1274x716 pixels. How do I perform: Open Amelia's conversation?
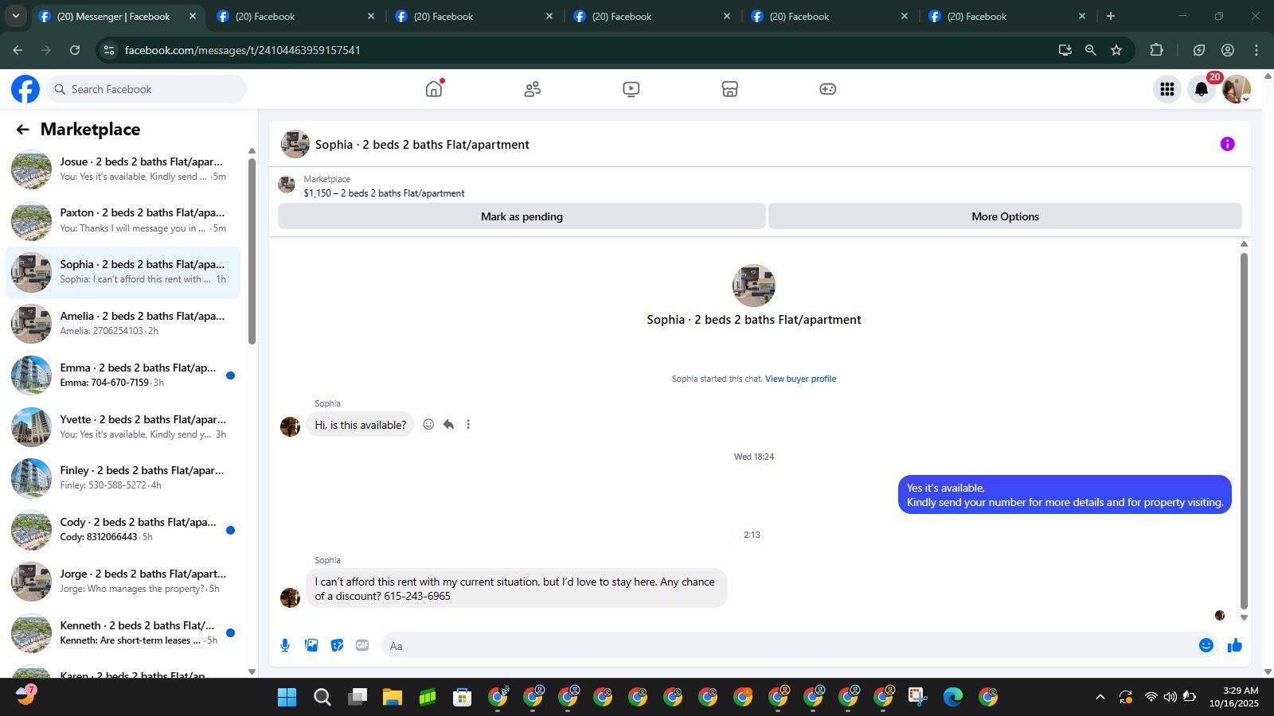click(x=123, y=324)
